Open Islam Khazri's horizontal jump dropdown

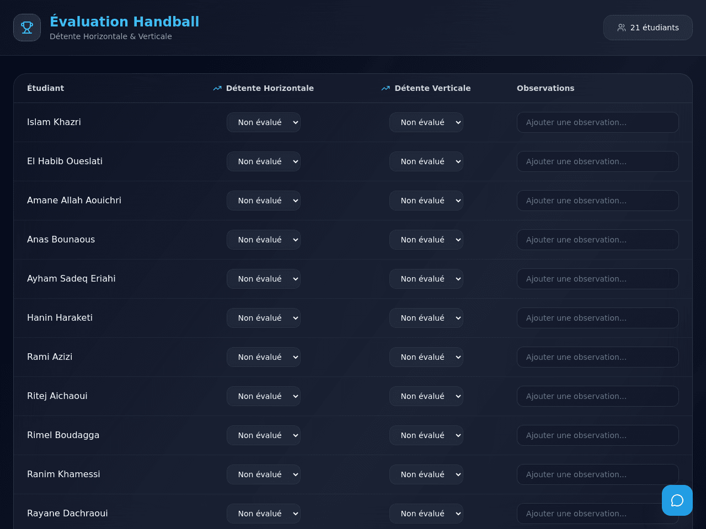click(264, 122)
